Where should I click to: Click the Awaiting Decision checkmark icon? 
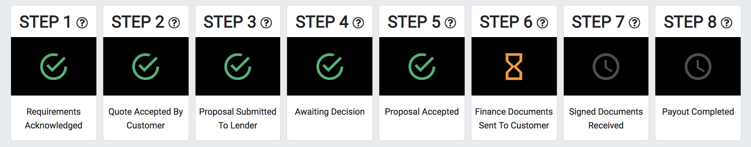(330, 67)
